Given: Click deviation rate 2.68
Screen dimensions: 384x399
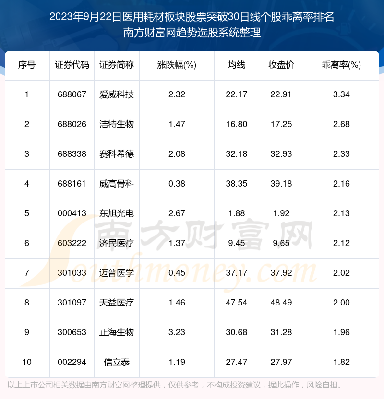Looking at the screenshot, I should pos(341,124).
